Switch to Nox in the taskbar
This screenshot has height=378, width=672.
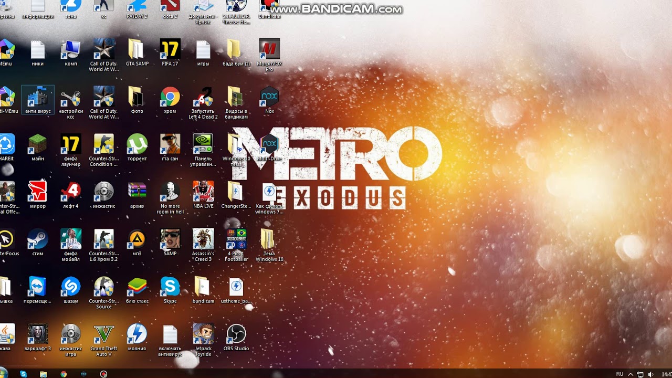click(x=83, y=374)
